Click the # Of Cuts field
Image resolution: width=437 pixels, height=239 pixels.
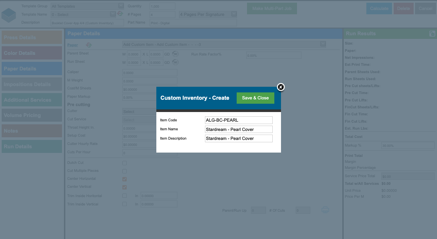[x=303, y=210]
